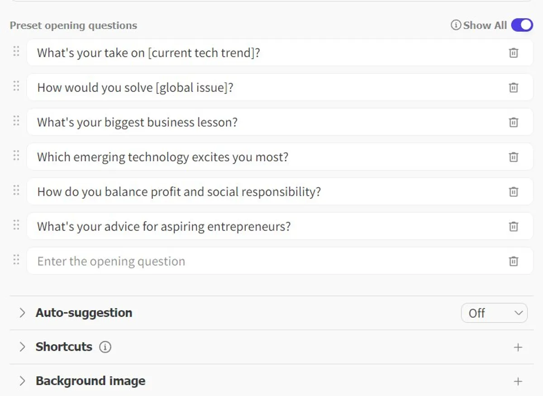
Task: Delete the emerging technology question
Action: pos(514,157)
